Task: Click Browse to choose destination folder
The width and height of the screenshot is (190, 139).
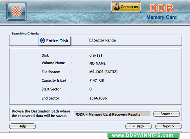Action: tap(166, 114)
